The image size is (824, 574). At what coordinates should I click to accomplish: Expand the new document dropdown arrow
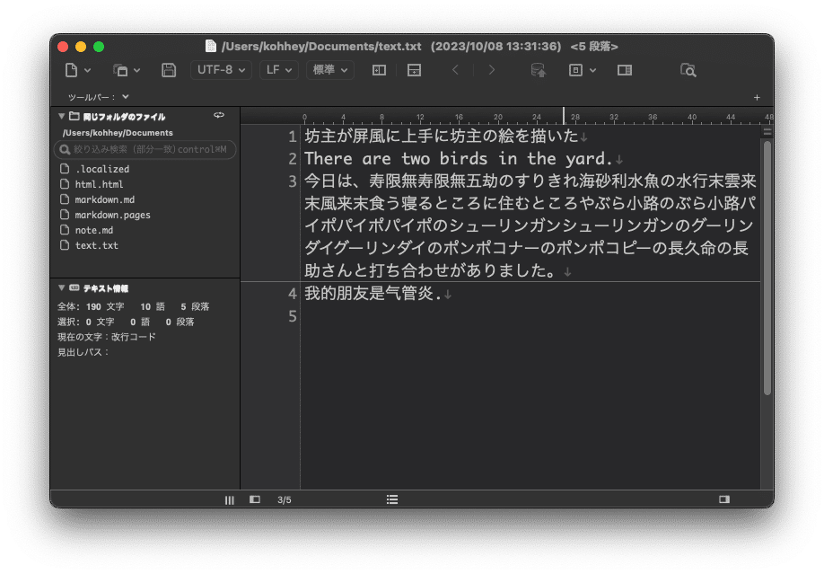click(88, 70)
